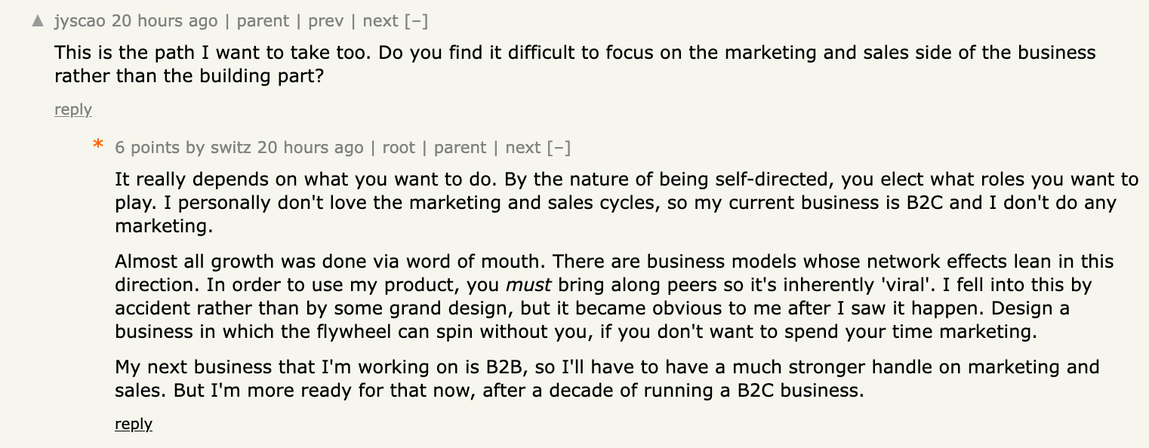Go to the parent of switz's comment
The height and width of the screenshot is (448, 1149).
pos(460,148)
